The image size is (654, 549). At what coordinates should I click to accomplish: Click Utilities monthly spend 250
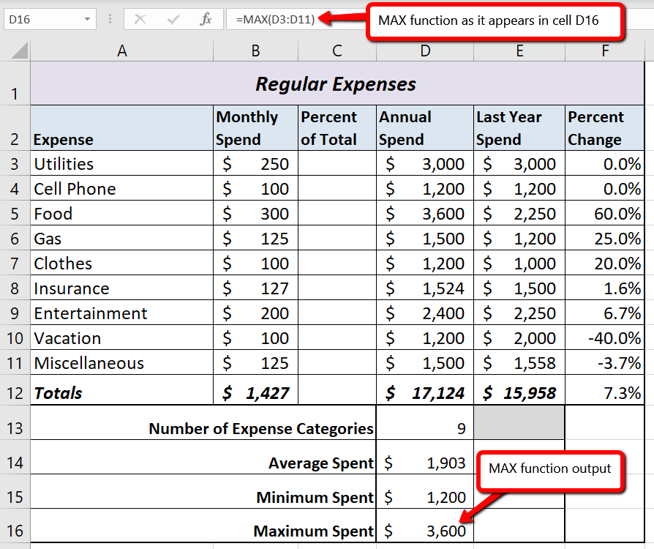[256, 163]
